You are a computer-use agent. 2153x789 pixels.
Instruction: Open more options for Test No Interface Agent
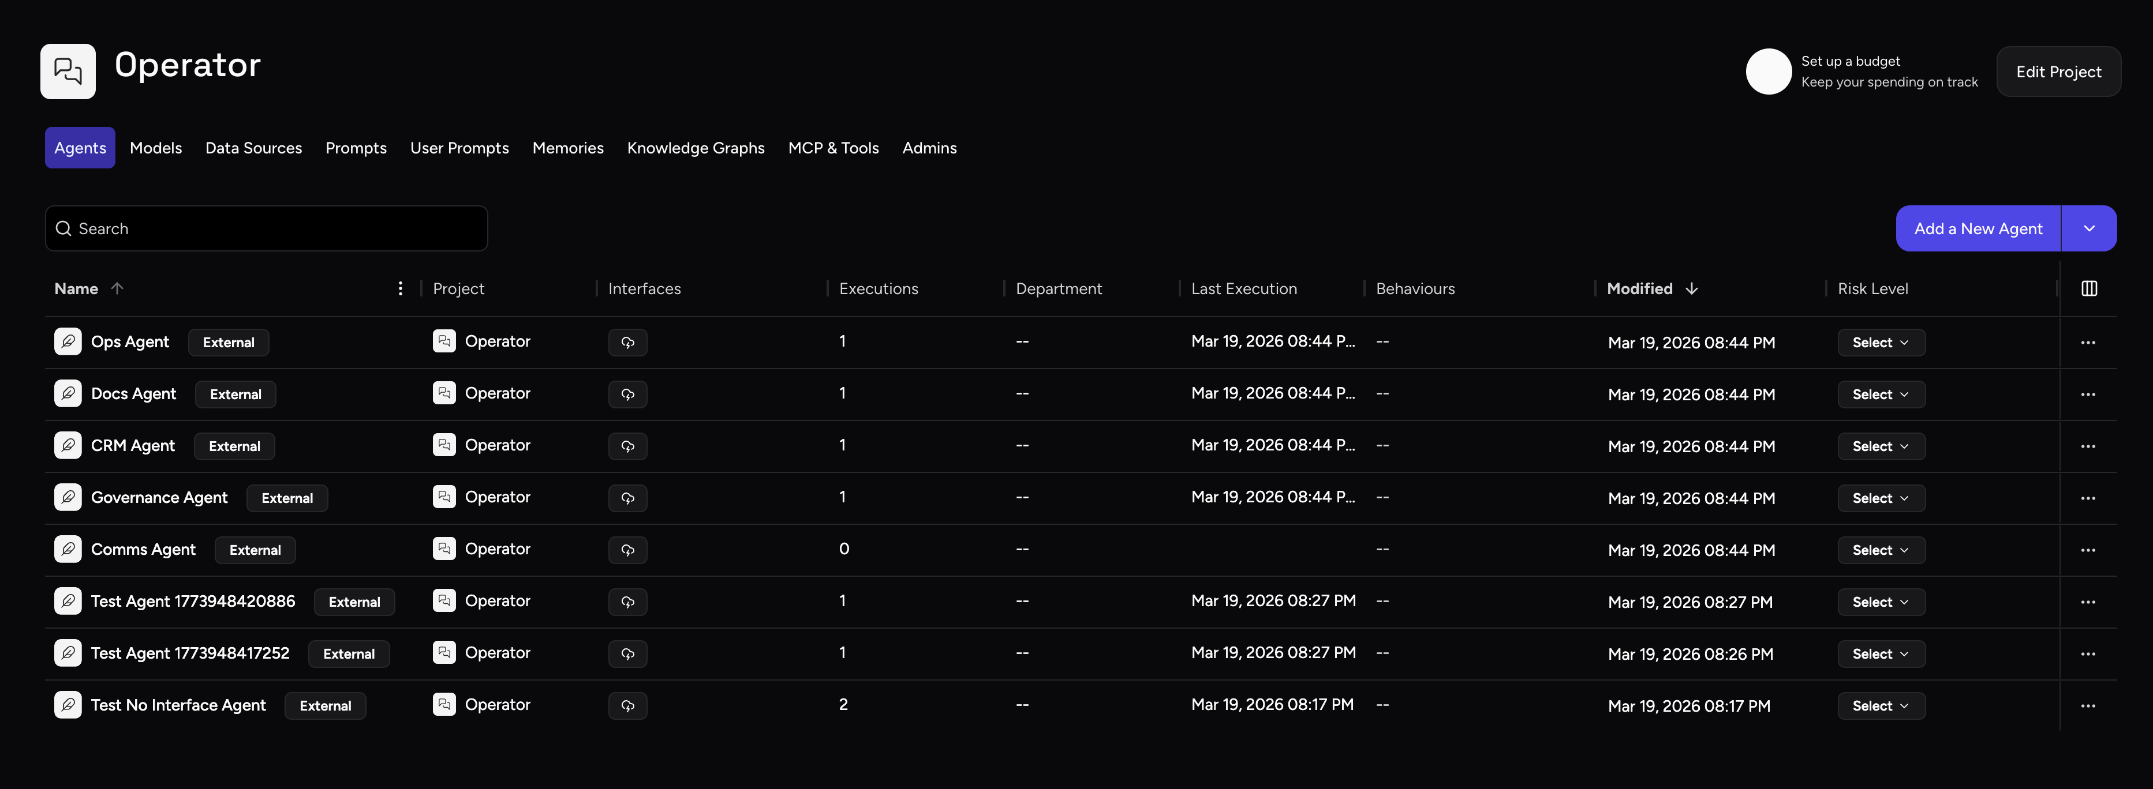2088,705
